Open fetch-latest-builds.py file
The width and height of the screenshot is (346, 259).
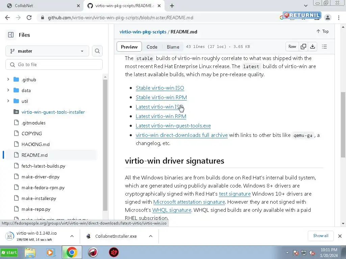point(43,166)
